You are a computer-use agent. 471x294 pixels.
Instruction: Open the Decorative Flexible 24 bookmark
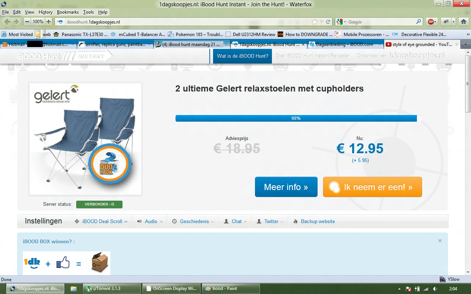coord(420,34)
